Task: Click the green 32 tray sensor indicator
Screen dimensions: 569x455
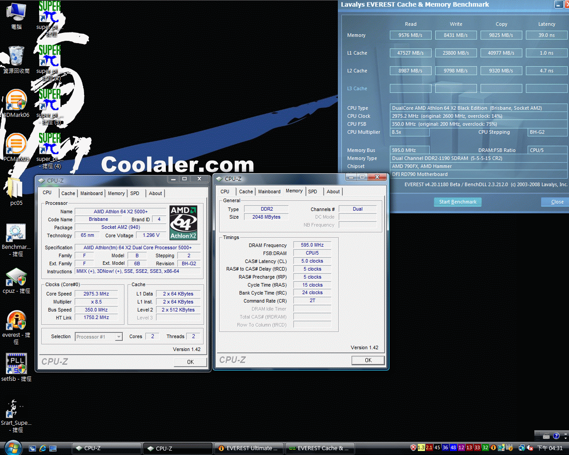Action: point(485,448)
